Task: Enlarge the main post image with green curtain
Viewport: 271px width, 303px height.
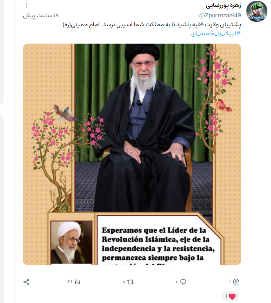Action: [x=132, y=154]
